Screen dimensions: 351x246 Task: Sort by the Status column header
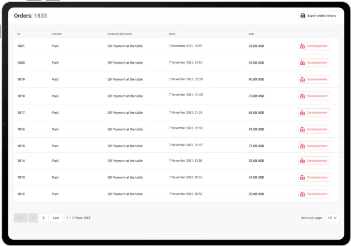tap(57, 34)
